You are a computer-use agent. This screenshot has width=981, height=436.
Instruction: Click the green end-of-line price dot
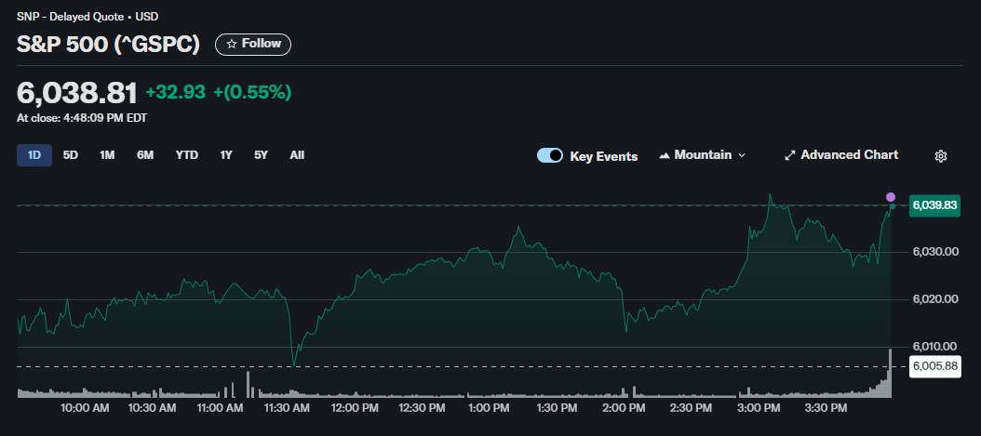click(893, 206)
